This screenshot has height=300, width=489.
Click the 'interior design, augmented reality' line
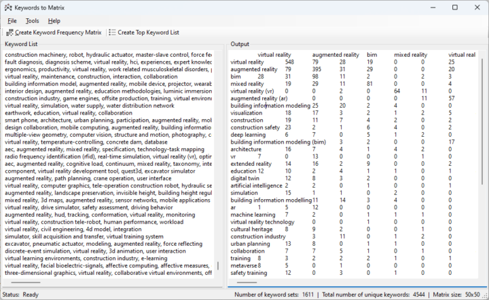tap(108, 91)
